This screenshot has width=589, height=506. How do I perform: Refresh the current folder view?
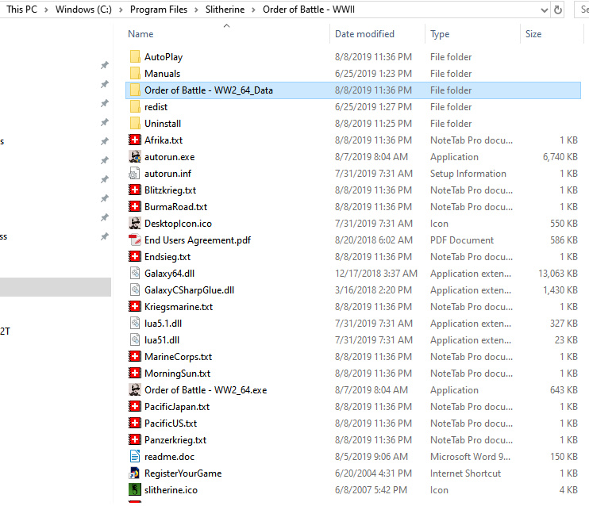point(558,10)
